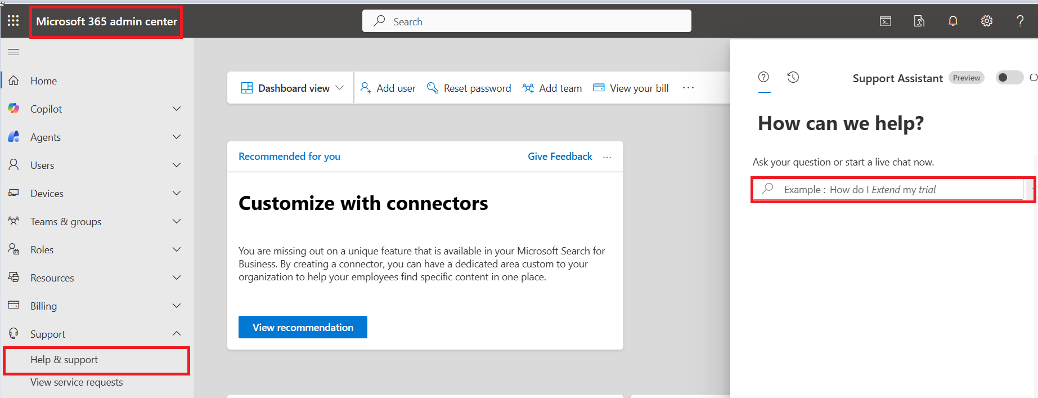
Task: Open the Recommended for you link
Action: pyautogui.click(x=289, y=156)
